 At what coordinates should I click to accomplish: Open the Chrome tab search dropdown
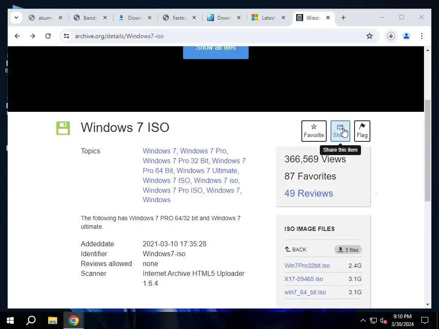[16, 18]
